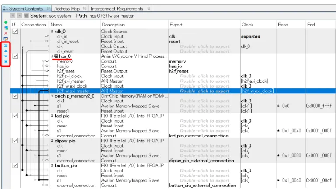
Task: Move component up with the up arrow
Action: 6,51
